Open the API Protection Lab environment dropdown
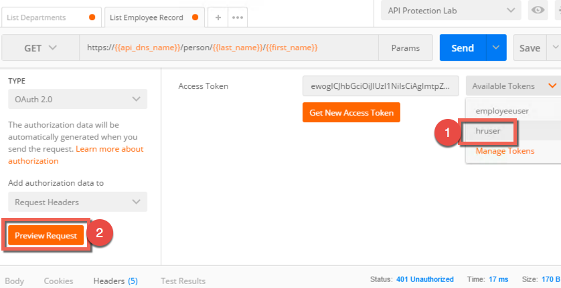This screenshot has width=561, height=288. pyautogui.click(x=451, y=11)
